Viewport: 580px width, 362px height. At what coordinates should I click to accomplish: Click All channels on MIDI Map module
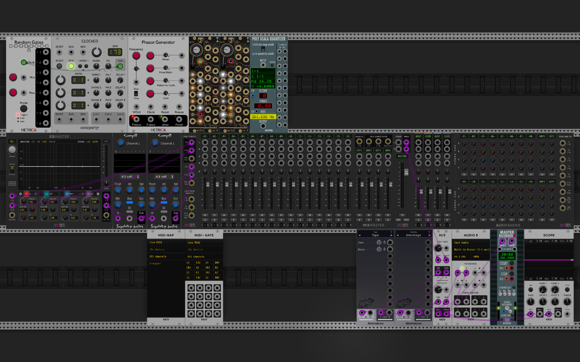(158, 257)
